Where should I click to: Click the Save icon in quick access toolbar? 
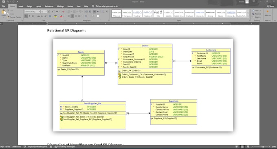click(4, 2)
